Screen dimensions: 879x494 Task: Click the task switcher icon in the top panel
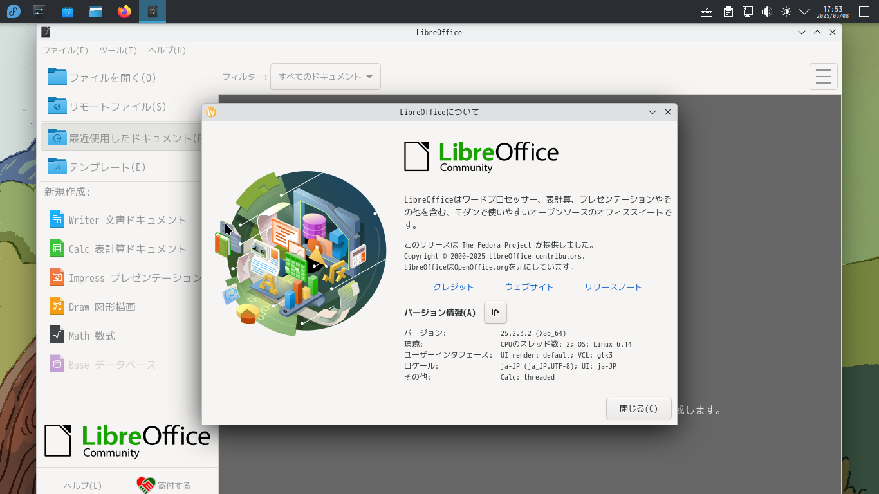(x=39, y=12)
